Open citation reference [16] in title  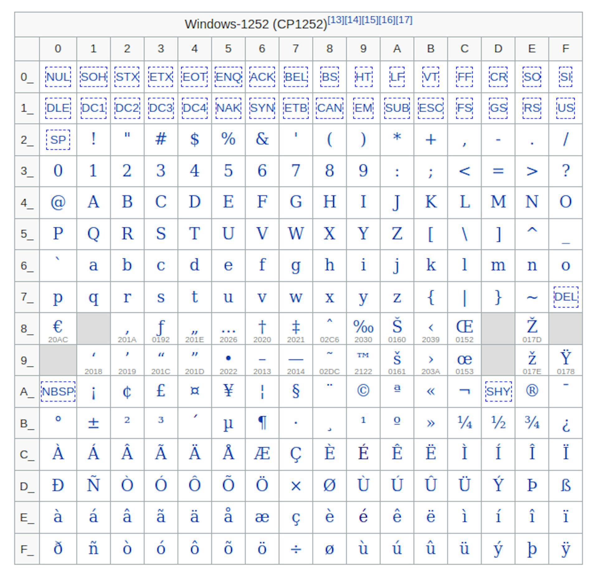point(387,20)
